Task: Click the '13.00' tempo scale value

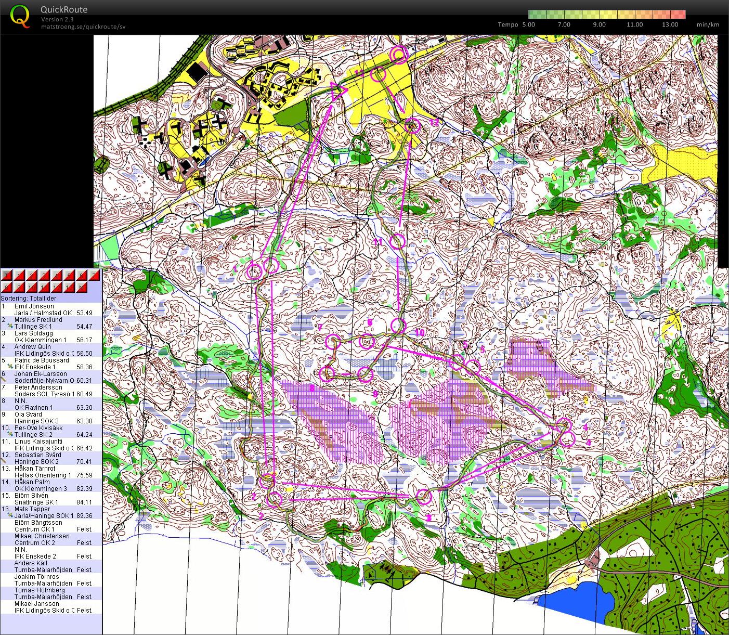Action: pos(670,24)
